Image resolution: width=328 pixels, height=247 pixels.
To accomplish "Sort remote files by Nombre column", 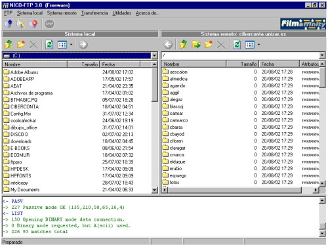I will [x=194, y=64].
